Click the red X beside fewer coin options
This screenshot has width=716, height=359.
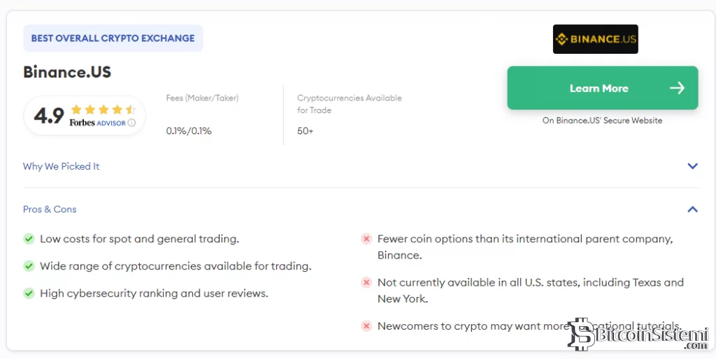point(366,239)
